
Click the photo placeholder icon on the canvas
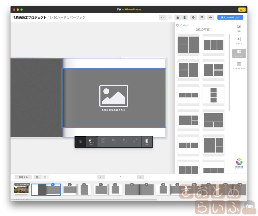tap(114, 96)
